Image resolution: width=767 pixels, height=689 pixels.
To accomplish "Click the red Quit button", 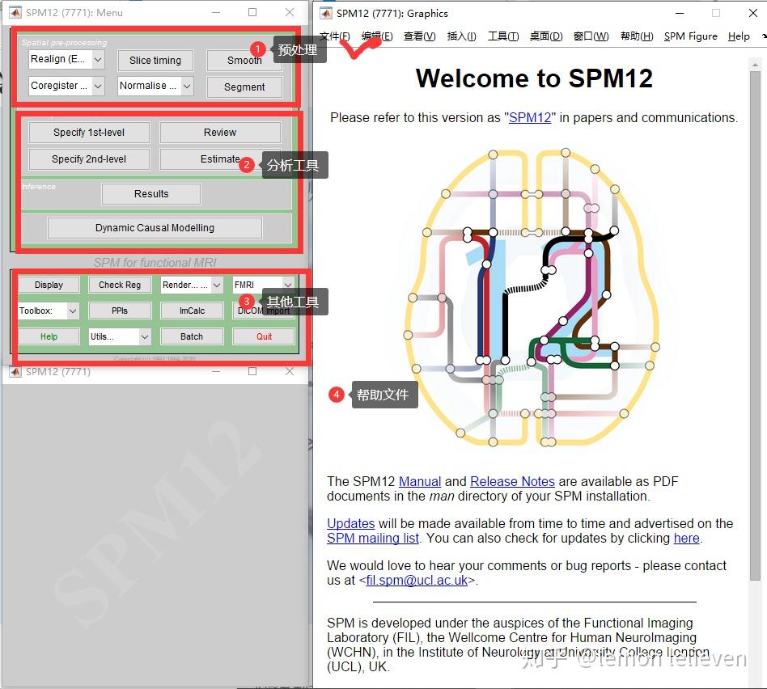I will click(x=264, y=336).
